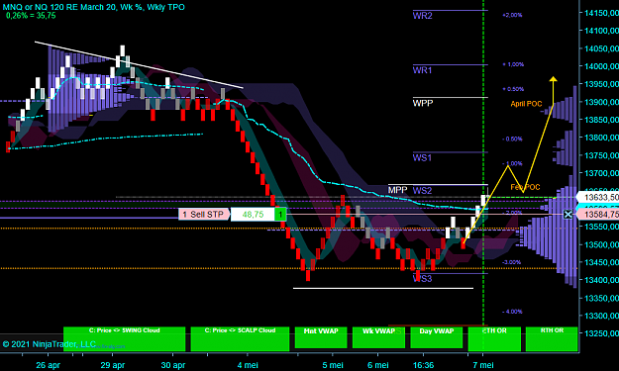Click the 14000,00 price axis label
Image resolution: width=619 pixels, height=371 pixels.
point(601,66)
